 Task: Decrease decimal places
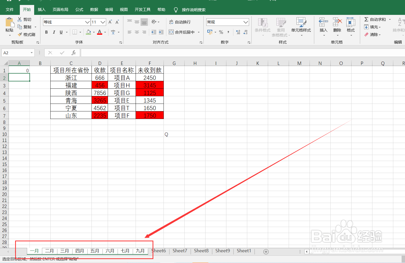pos(245,32)
